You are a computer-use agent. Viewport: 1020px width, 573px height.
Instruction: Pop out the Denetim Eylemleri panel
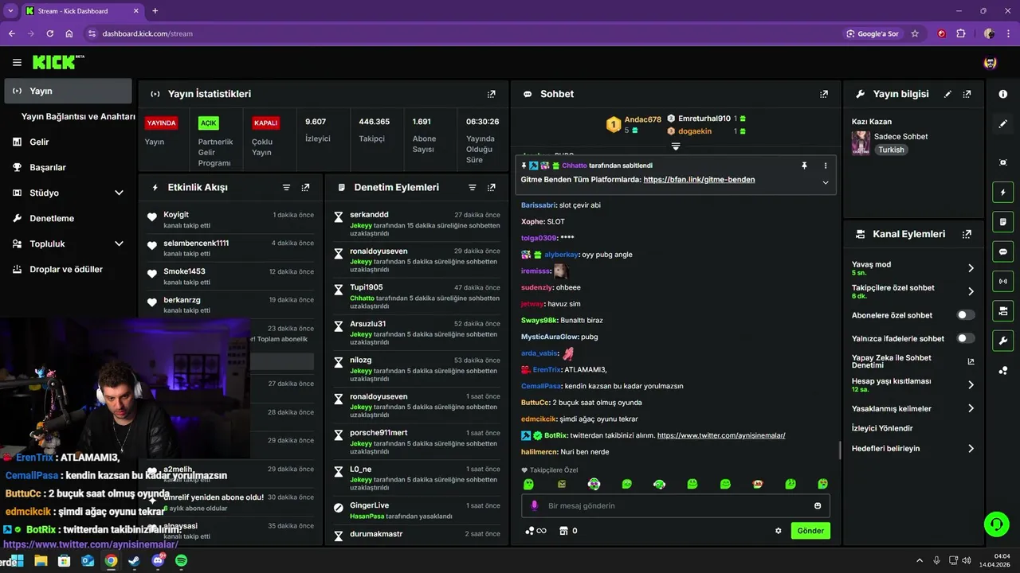click(492, 188)
